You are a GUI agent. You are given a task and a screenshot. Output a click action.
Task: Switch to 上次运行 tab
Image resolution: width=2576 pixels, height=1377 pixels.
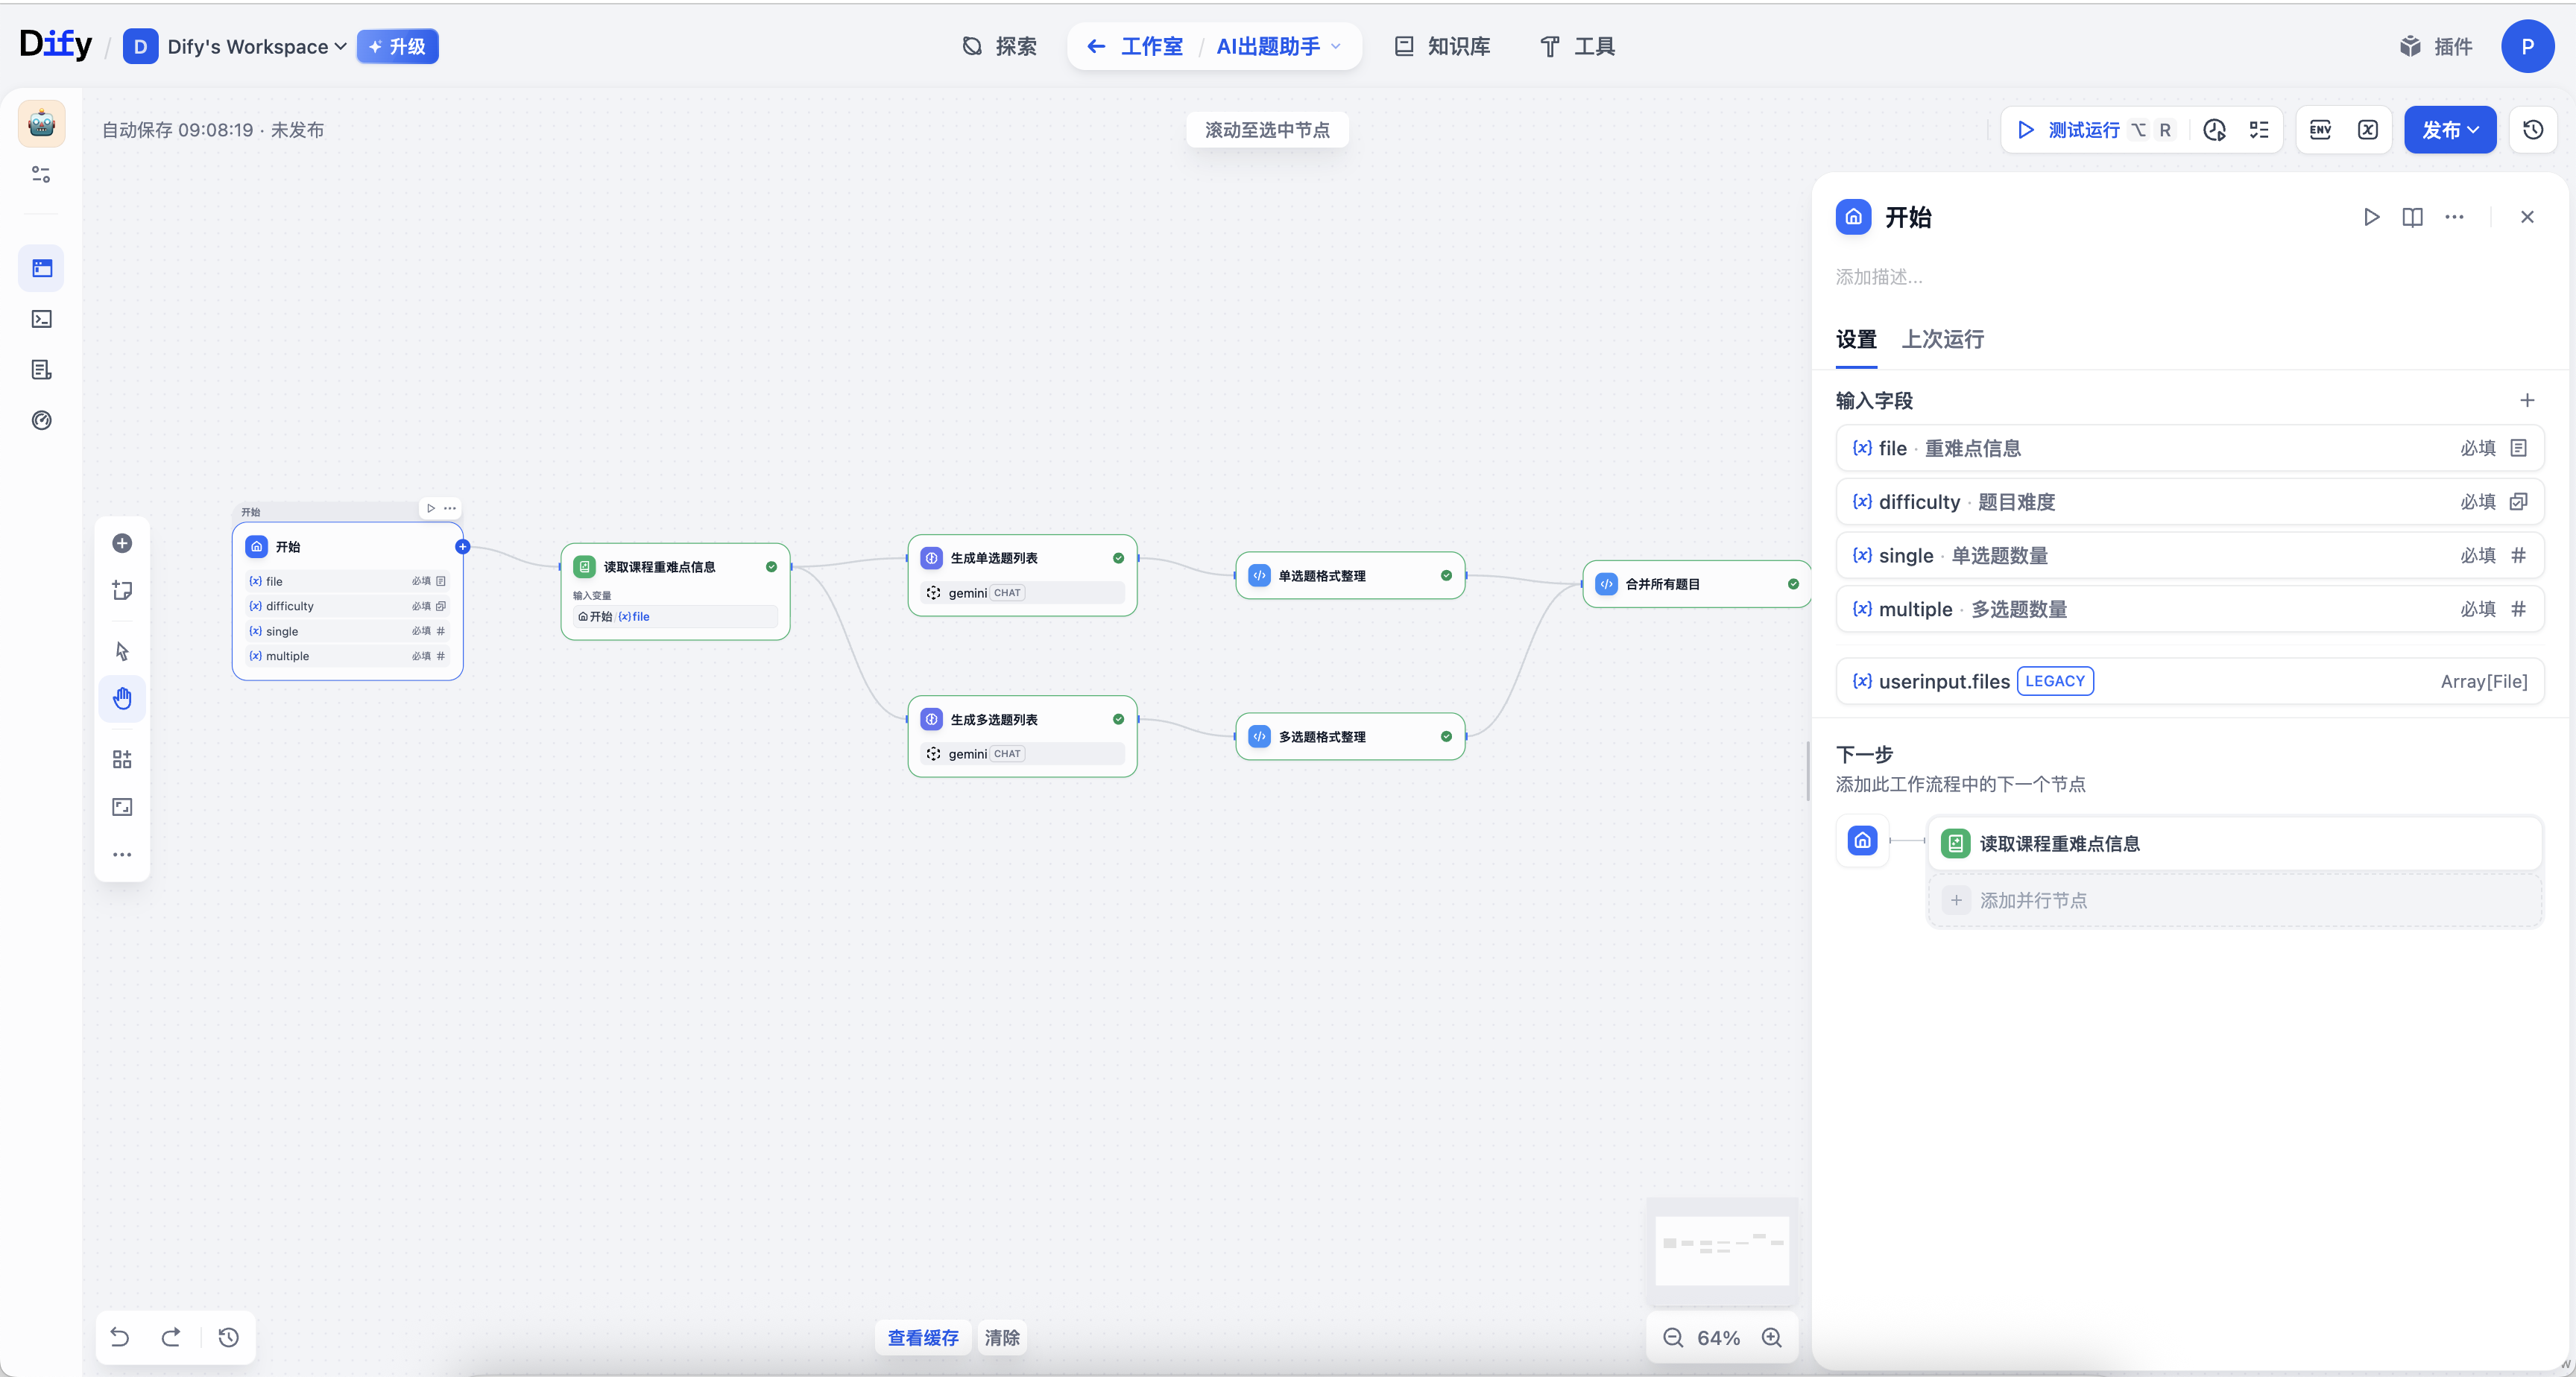point(1942,339)
